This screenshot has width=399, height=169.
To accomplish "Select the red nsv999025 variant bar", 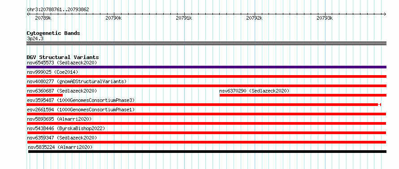I will [206, 76].
